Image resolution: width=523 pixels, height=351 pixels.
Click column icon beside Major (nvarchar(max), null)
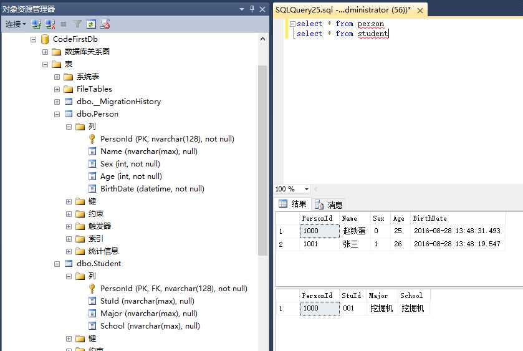click(92, 314)
